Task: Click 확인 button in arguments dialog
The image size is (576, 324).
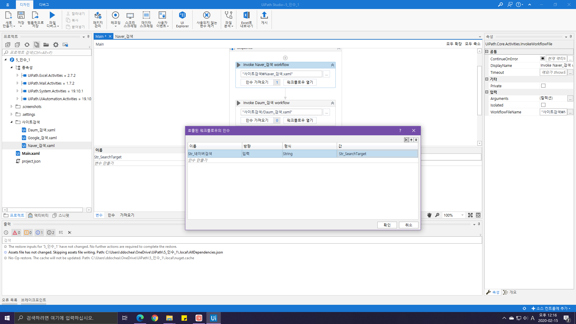Action: (x=387, y=225)
